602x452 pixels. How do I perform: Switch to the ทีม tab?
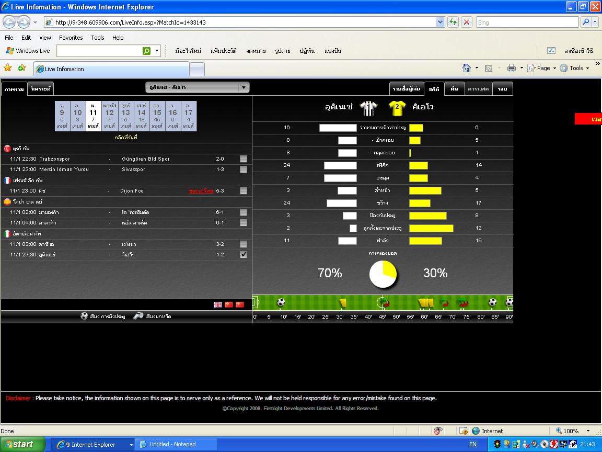coord(454,89)
